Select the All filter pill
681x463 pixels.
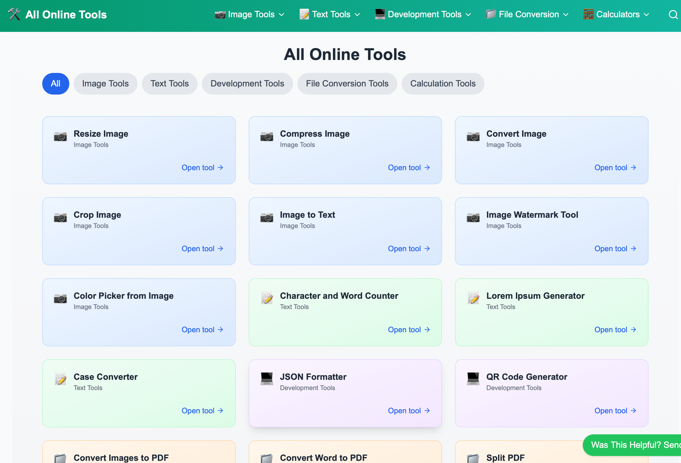(x=56, y=84)
